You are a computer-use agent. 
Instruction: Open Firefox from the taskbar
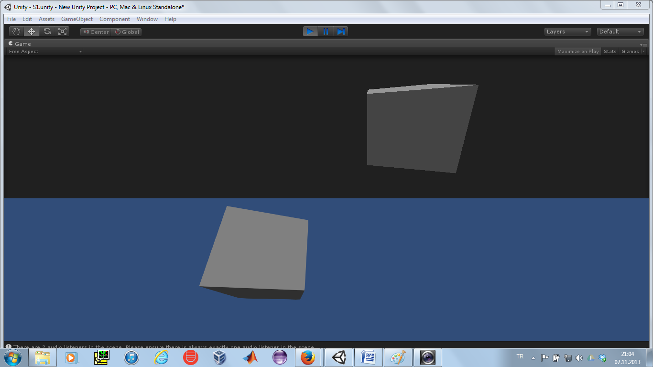point(307,357)
